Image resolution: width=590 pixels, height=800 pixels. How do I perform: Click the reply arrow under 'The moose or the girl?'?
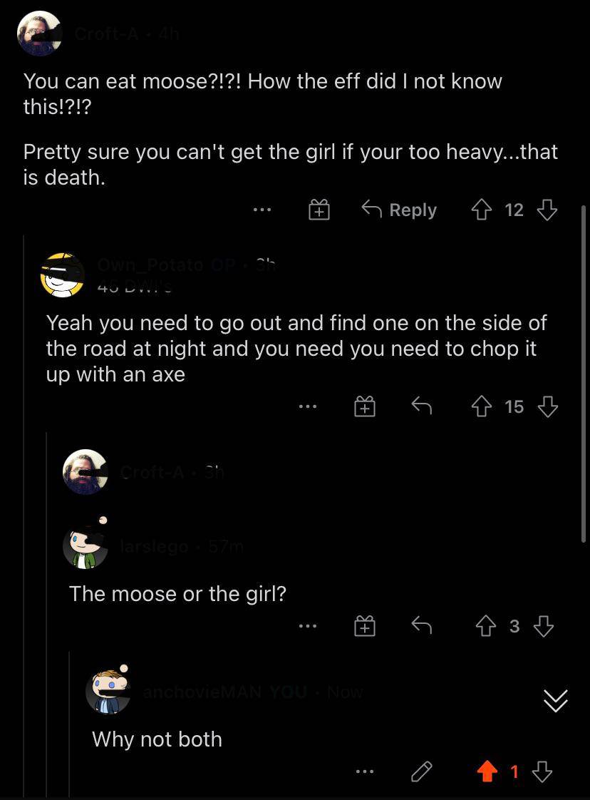[x=421, y=626]
